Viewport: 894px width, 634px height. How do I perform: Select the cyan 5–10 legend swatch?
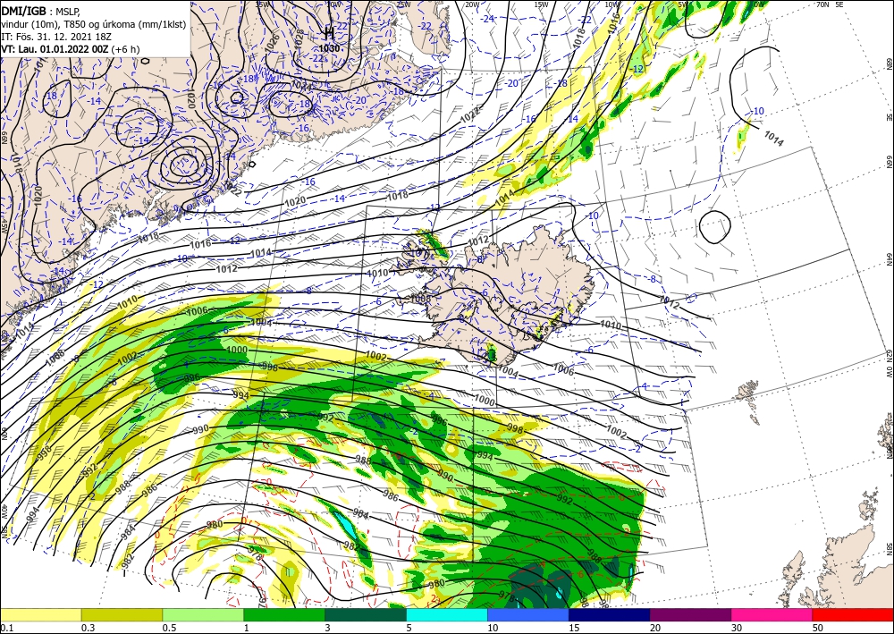tap(447, 614)
